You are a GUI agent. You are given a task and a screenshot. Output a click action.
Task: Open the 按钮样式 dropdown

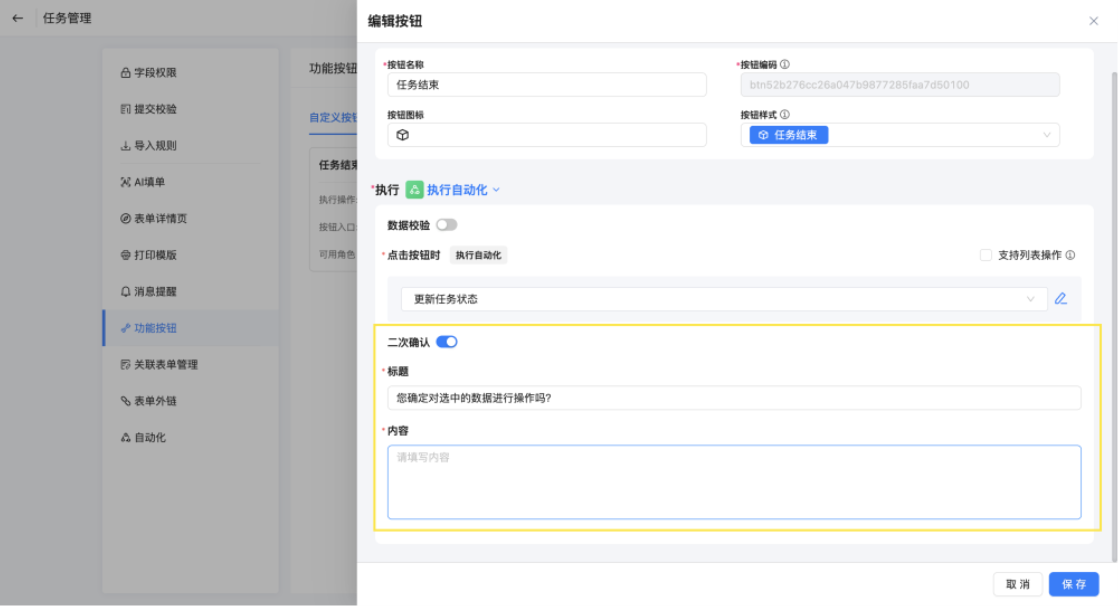click(x=1046, y=135)
